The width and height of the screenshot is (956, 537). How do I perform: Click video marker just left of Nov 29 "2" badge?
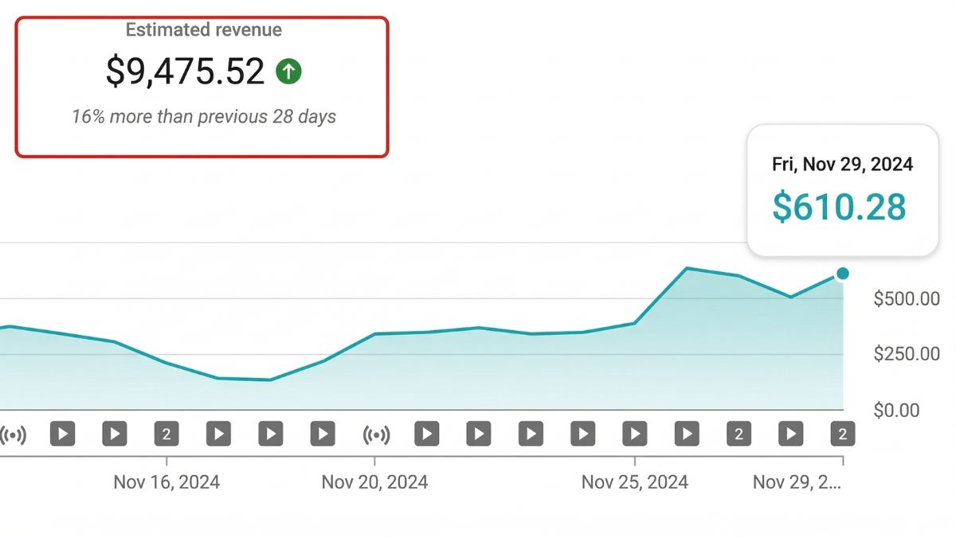point(790,434)
